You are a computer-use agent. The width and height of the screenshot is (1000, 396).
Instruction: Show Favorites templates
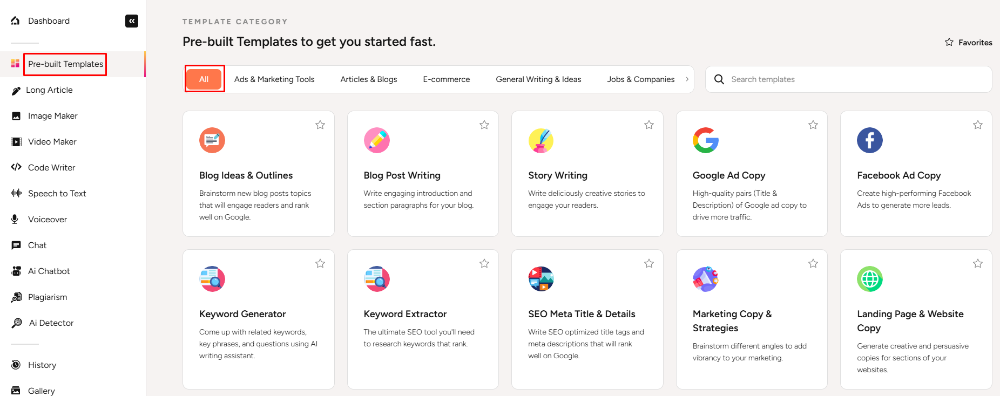(x=969, y=43)
